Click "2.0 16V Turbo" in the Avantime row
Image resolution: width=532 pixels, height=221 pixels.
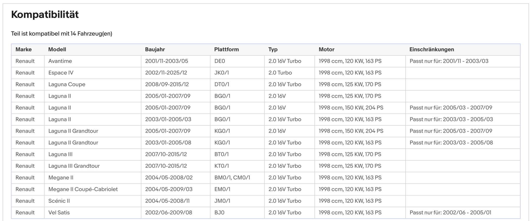pyautogui.click(x=285, y=61)
